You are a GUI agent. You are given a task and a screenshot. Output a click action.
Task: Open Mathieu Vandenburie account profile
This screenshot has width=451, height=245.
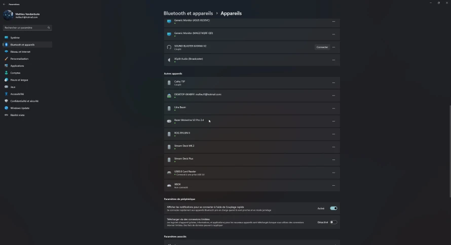(x=27, y=15)
